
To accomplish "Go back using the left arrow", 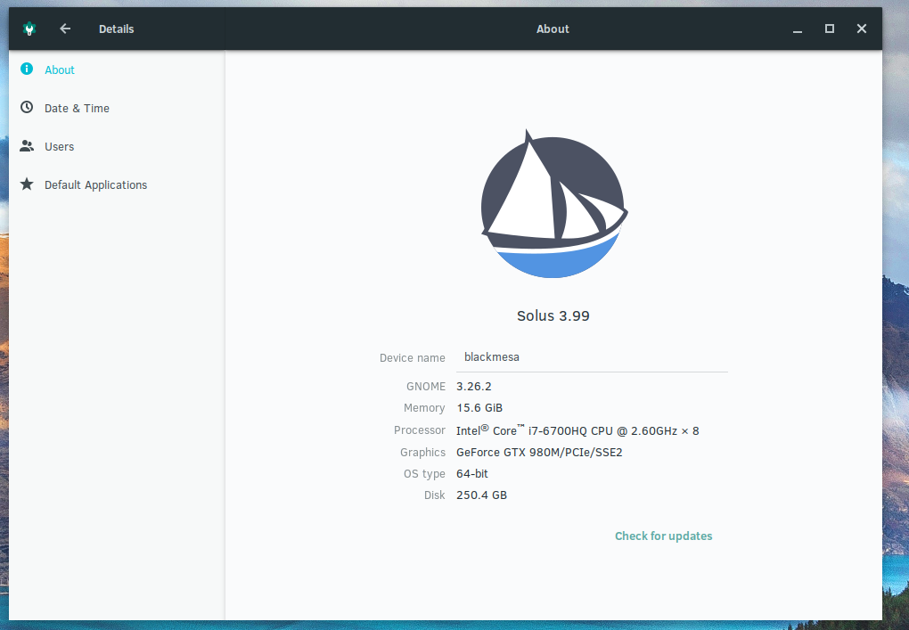I will pos(65,29).
